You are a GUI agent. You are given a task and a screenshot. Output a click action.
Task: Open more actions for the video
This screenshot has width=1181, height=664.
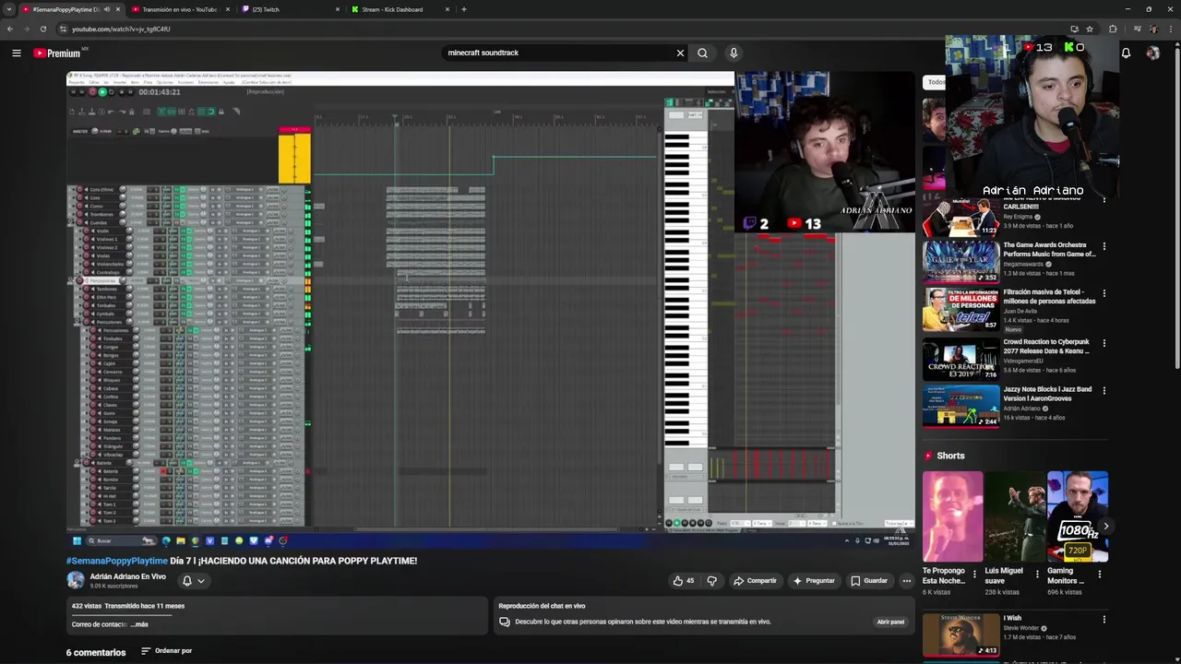907,581
